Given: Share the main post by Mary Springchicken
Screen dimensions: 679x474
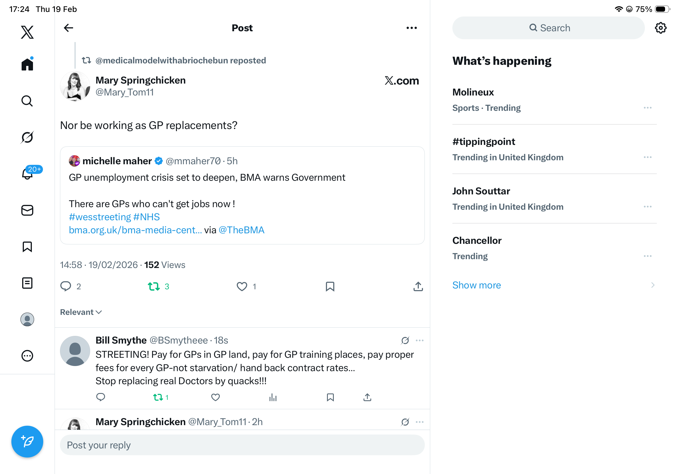Looking at the screenshot, I should (418, 286).
